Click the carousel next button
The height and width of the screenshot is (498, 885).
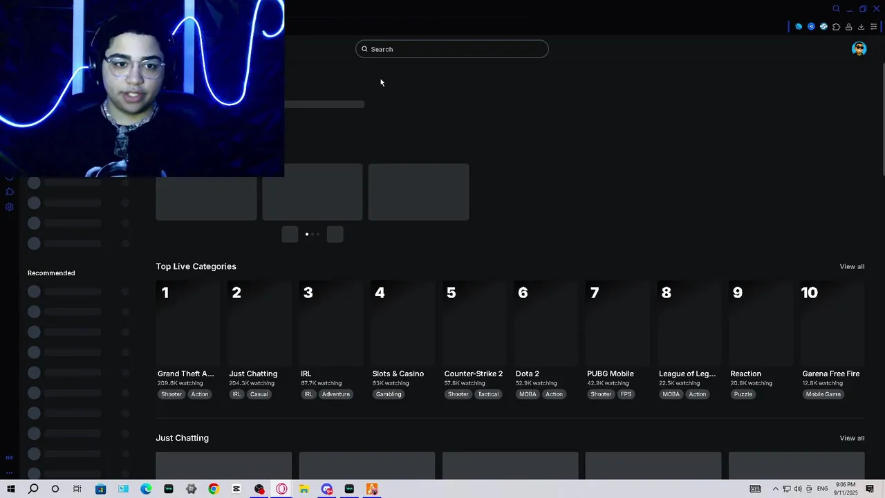click(x=335, y=234)
